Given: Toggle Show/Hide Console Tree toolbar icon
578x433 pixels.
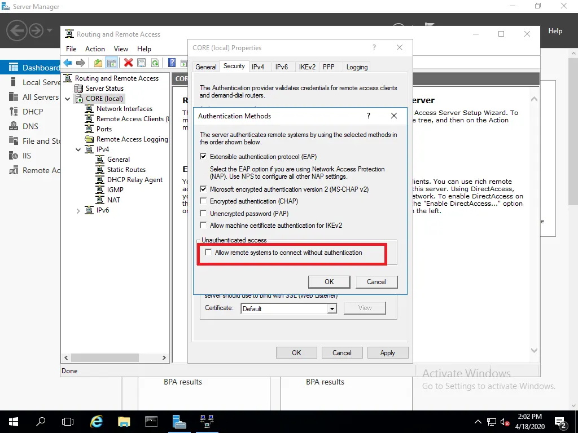Looking at the screenshot, I should [x=111, y=63].
